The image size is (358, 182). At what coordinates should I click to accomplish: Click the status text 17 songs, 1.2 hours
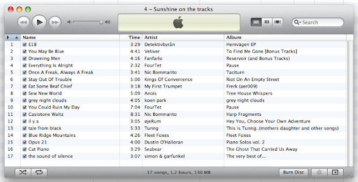(179, 173)
